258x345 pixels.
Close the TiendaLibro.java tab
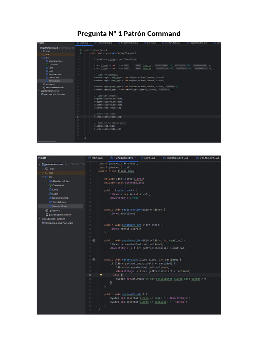[x=135, y=158]
